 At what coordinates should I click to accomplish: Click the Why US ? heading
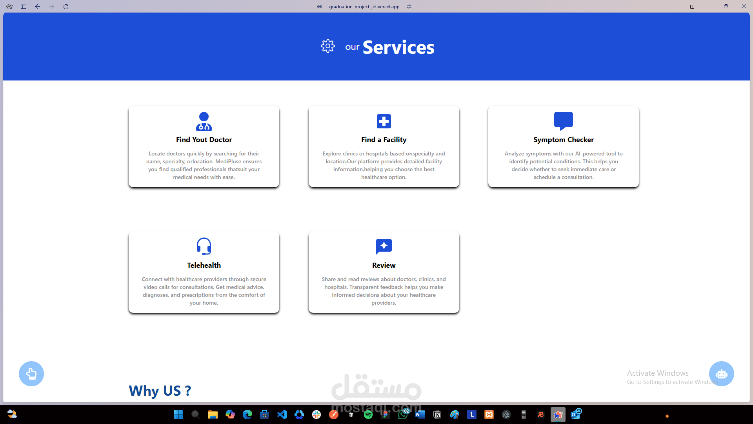pos(160,391)
